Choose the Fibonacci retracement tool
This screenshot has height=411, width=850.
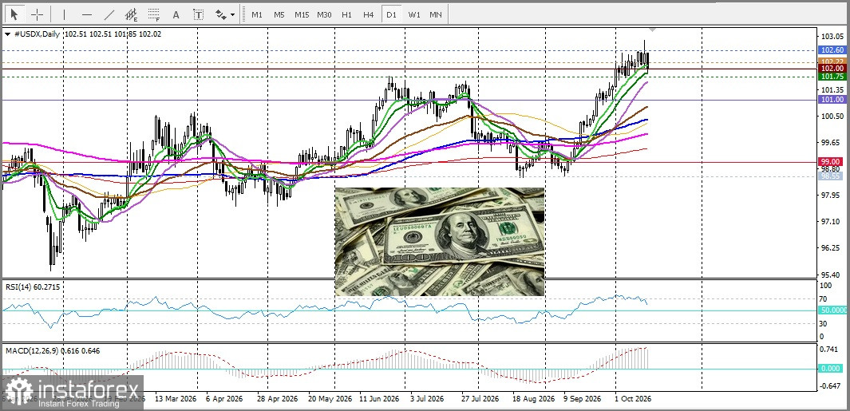[x=153, y=14]
